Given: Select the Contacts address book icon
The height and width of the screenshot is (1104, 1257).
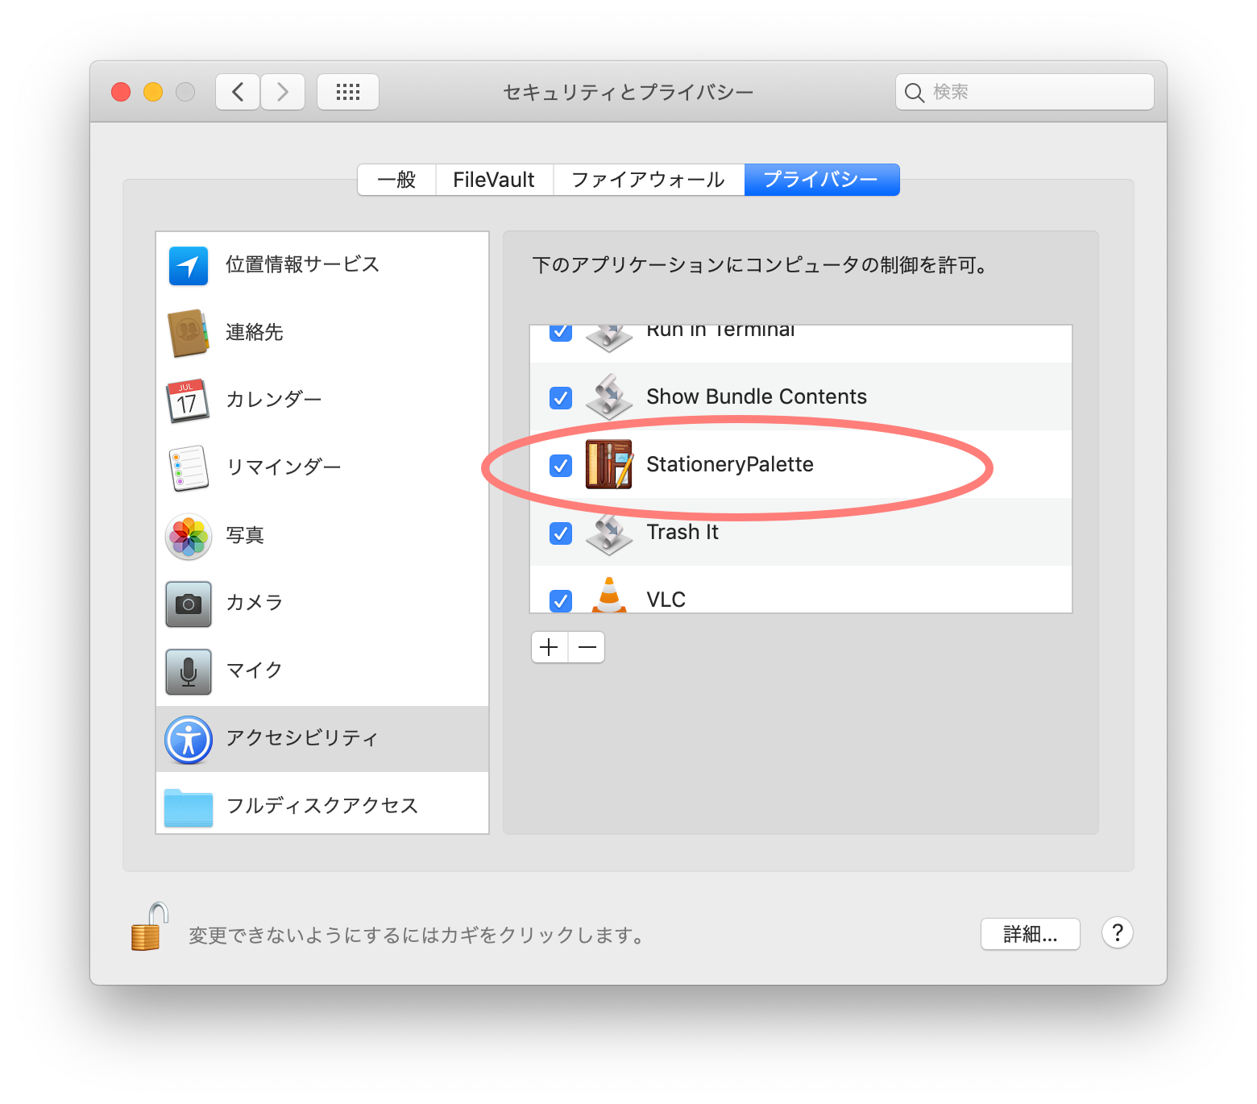Looking at the screenshot, I should tap(188, 333).
